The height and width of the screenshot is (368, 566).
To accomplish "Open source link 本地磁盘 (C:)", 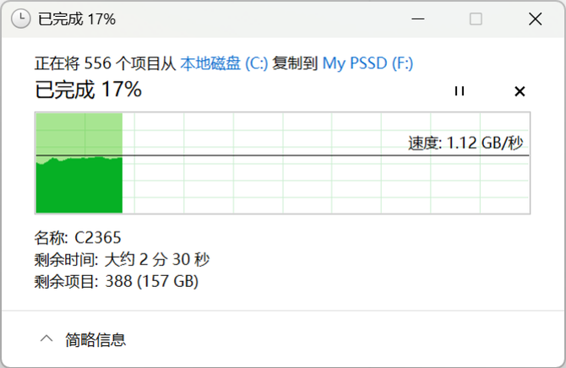I will point(224,63).
